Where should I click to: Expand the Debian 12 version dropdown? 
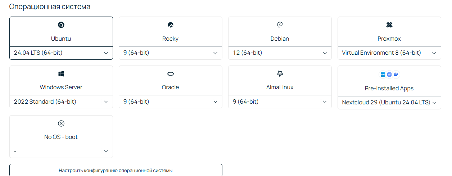pyautogui.click(x=280, y=53)
